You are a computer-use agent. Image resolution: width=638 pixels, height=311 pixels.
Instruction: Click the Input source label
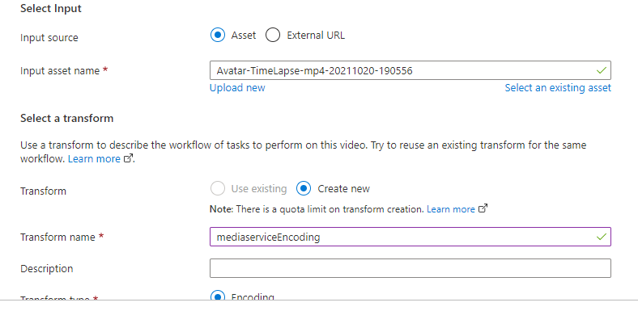pyautogui.click(x=49, y=38)
